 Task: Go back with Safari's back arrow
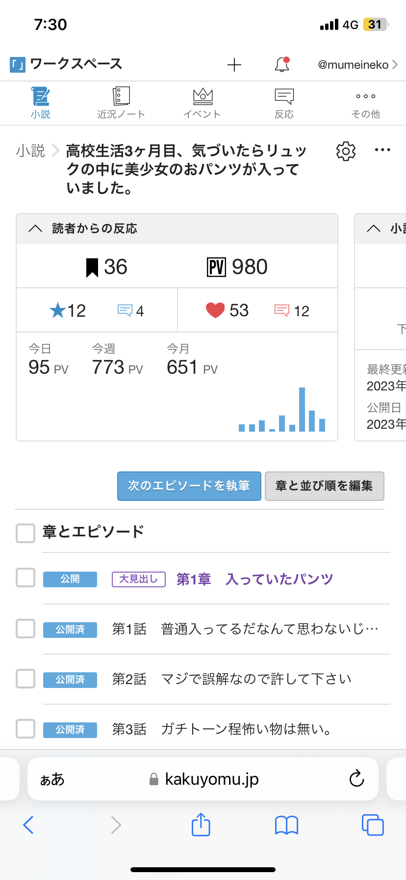pos(28,825)
